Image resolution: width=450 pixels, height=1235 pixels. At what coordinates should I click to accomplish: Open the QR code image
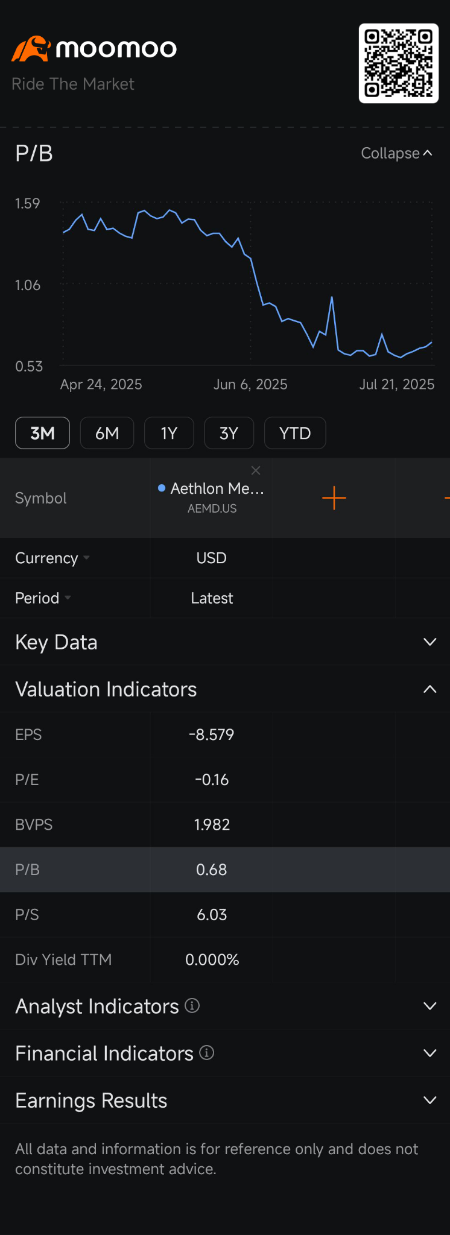click(x=399, y=63)
